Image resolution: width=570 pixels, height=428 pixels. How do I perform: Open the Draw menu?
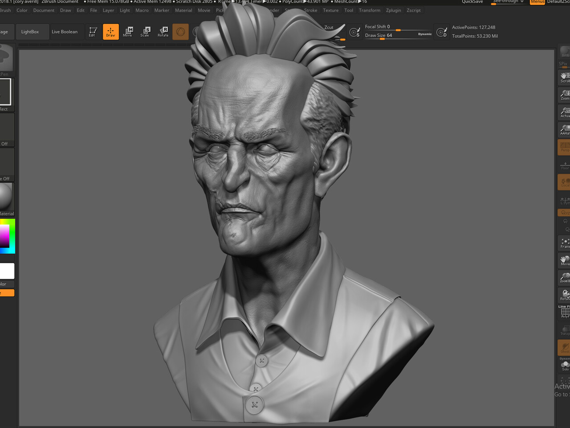click(x=65, y=10)
